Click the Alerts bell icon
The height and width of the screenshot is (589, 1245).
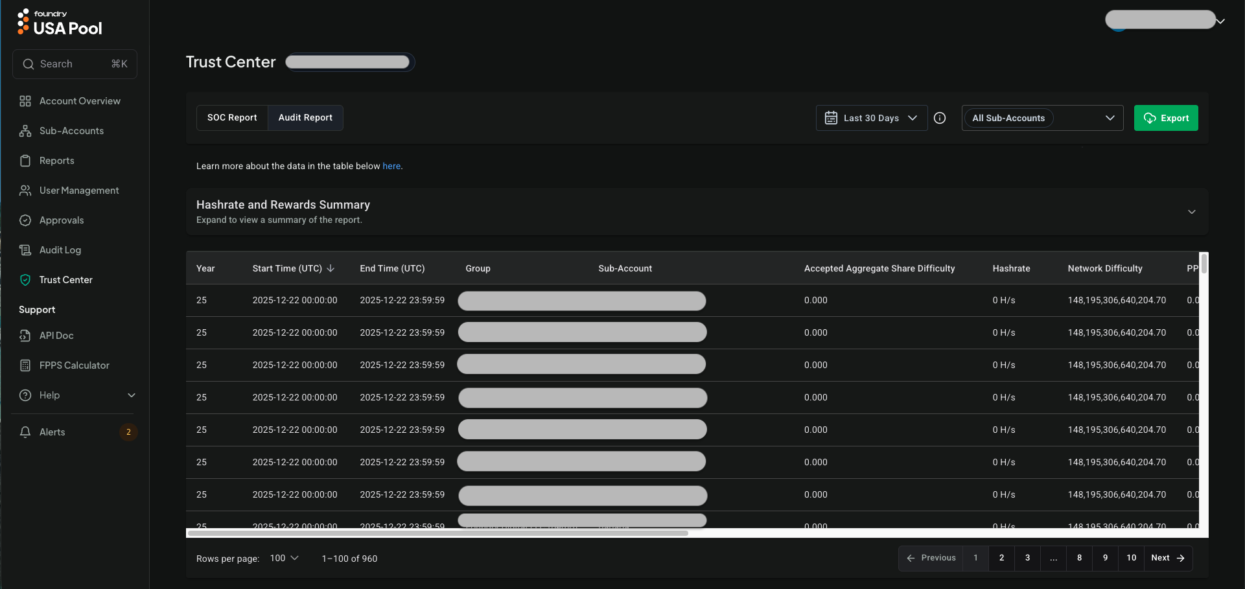click(25, 432)
